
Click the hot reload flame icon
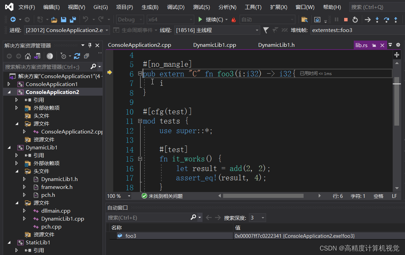(234, 20)
